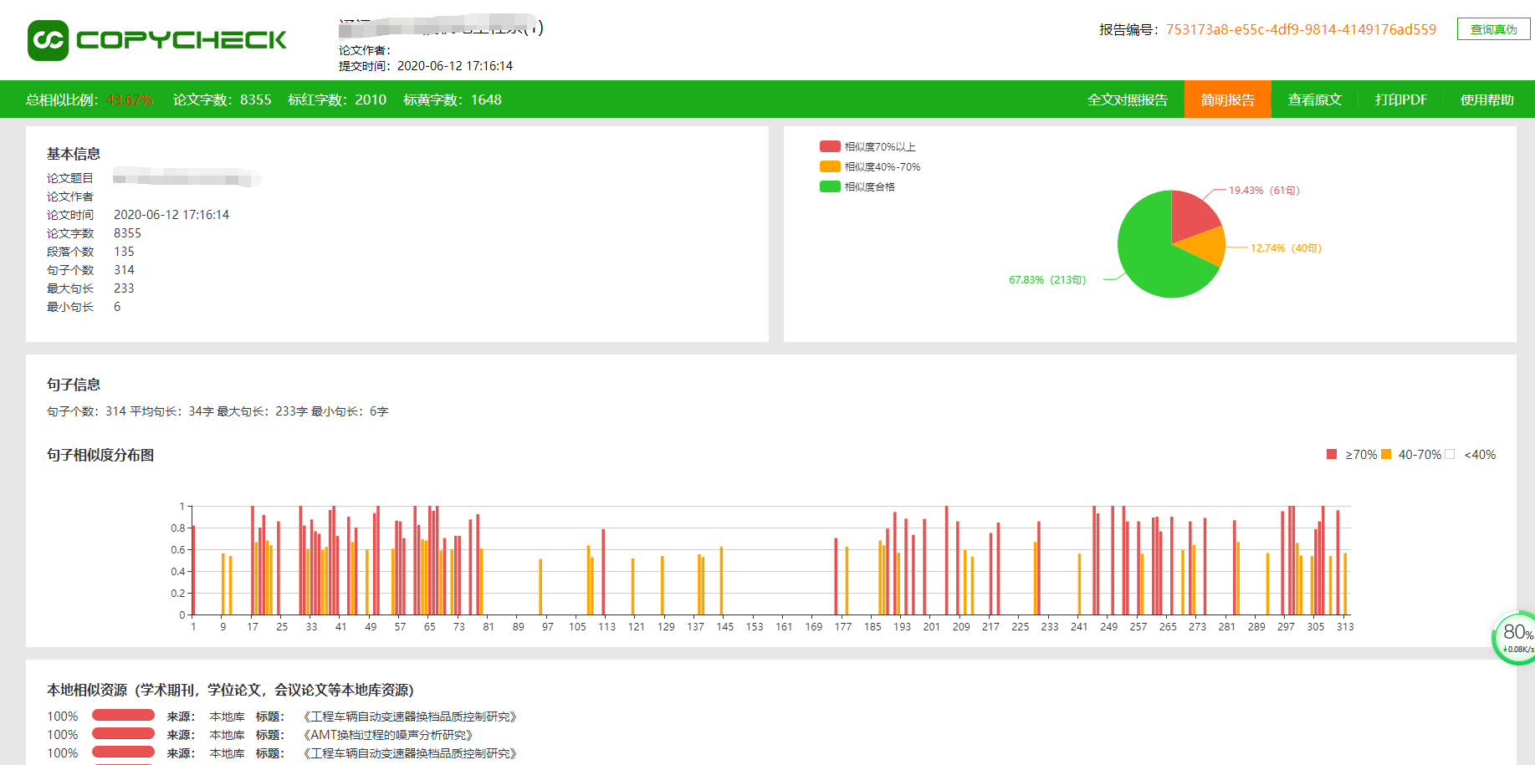This screenshot has width=1535, height=765.
Task: Open 查看原文 in the navigation bar
Action: (x=1314, y=99)
